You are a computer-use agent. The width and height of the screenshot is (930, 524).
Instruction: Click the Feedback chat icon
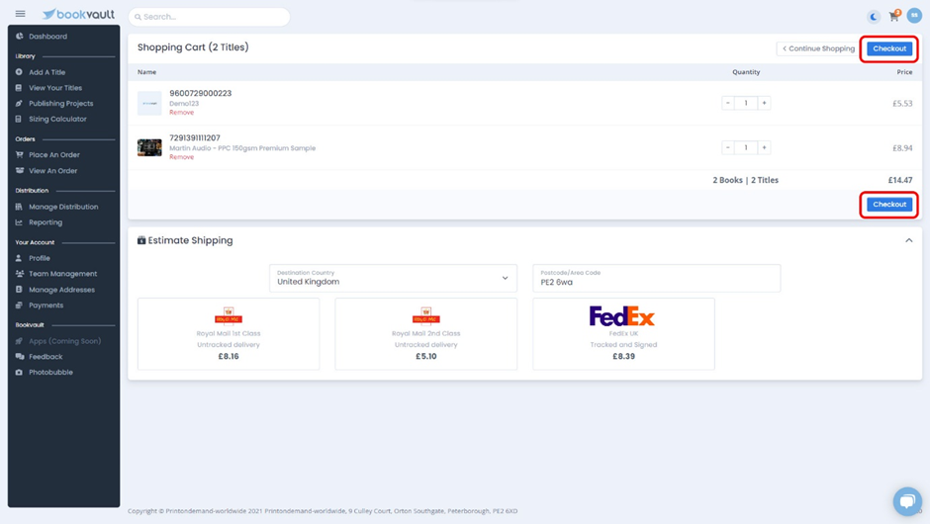click(x=19, y=357)
